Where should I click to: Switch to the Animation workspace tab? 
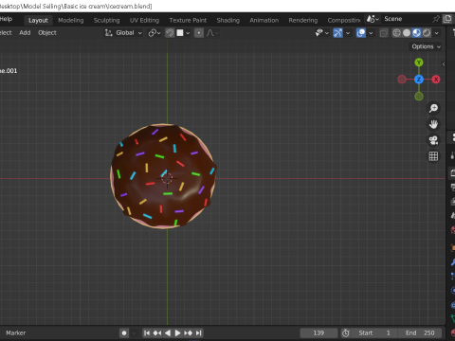pyautogui.click(x=264, y=20)
